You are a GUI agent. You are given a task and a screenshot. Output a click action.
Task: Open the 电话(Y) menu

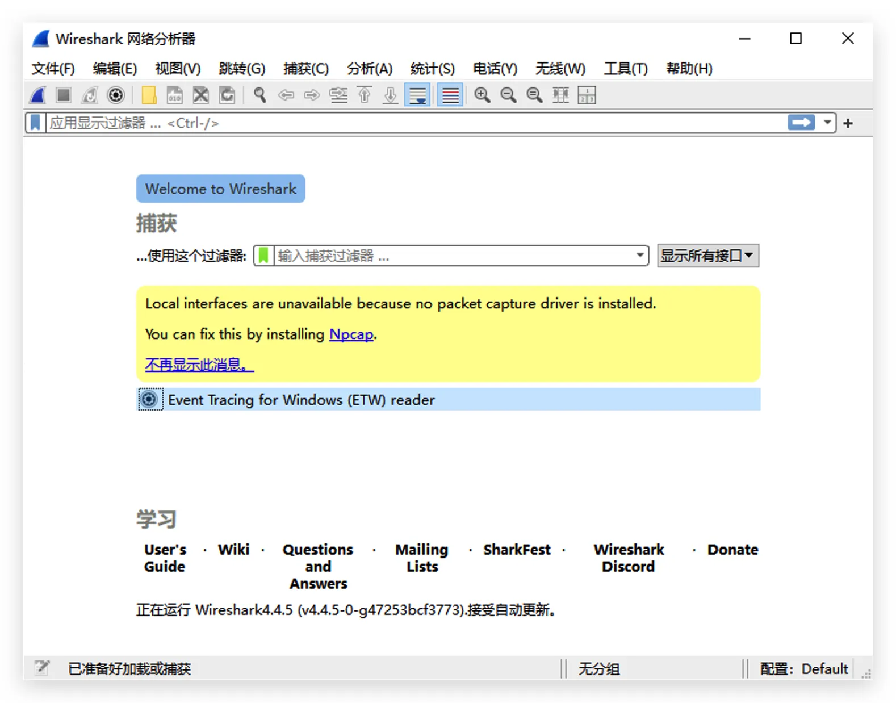coord(495,69)
